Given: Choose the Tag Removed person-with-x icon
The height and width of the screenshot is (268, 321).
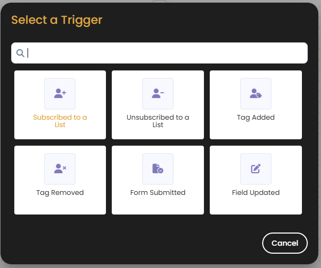Looking at the screenshot, I should (60, 169).
